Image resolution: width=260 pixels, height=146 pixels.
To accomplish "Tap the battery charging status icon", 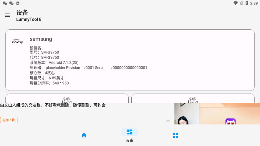I will click(x=247, y=3).
